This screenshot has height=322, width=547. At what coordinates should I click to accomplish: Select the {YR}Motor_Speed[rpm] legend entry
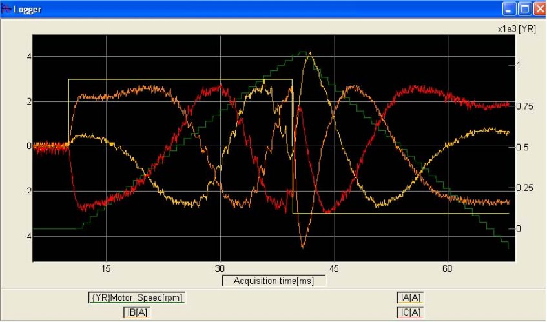pyautogui.click(x=137, y=297)
